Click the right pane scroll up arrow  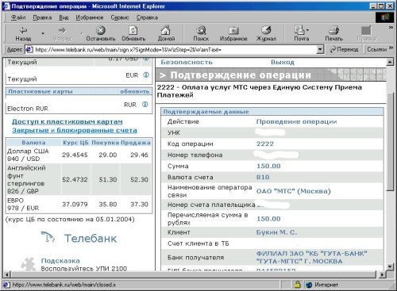[x=390, y=62]
